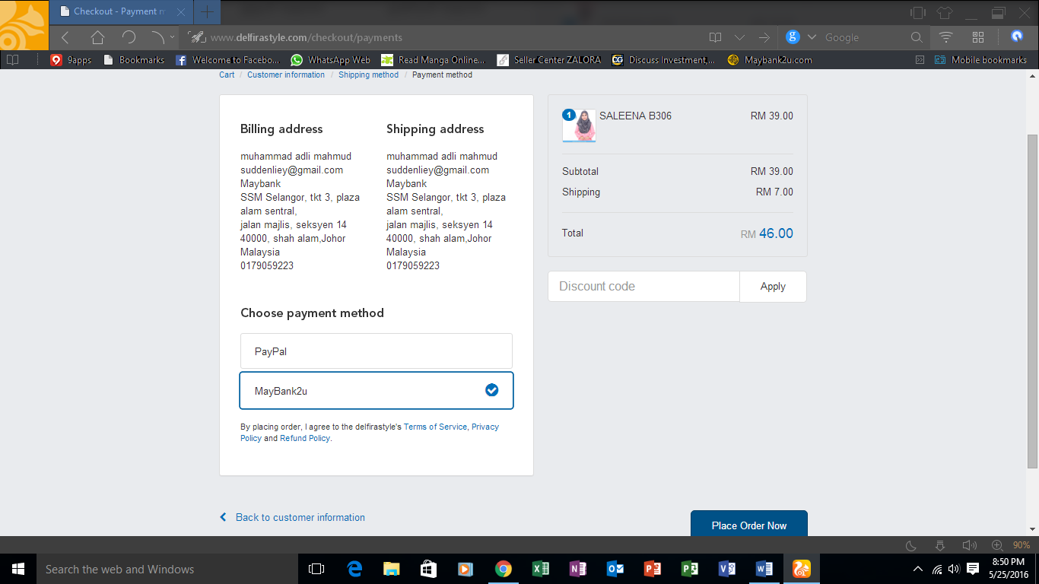Viewport: 1039px width, 584px height.
Task: Click the Search the web and Windows box
Action: [167, 569]
